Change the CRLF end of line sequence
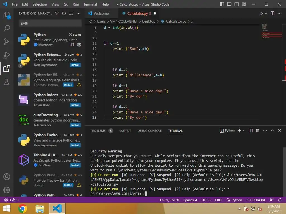 218,200
